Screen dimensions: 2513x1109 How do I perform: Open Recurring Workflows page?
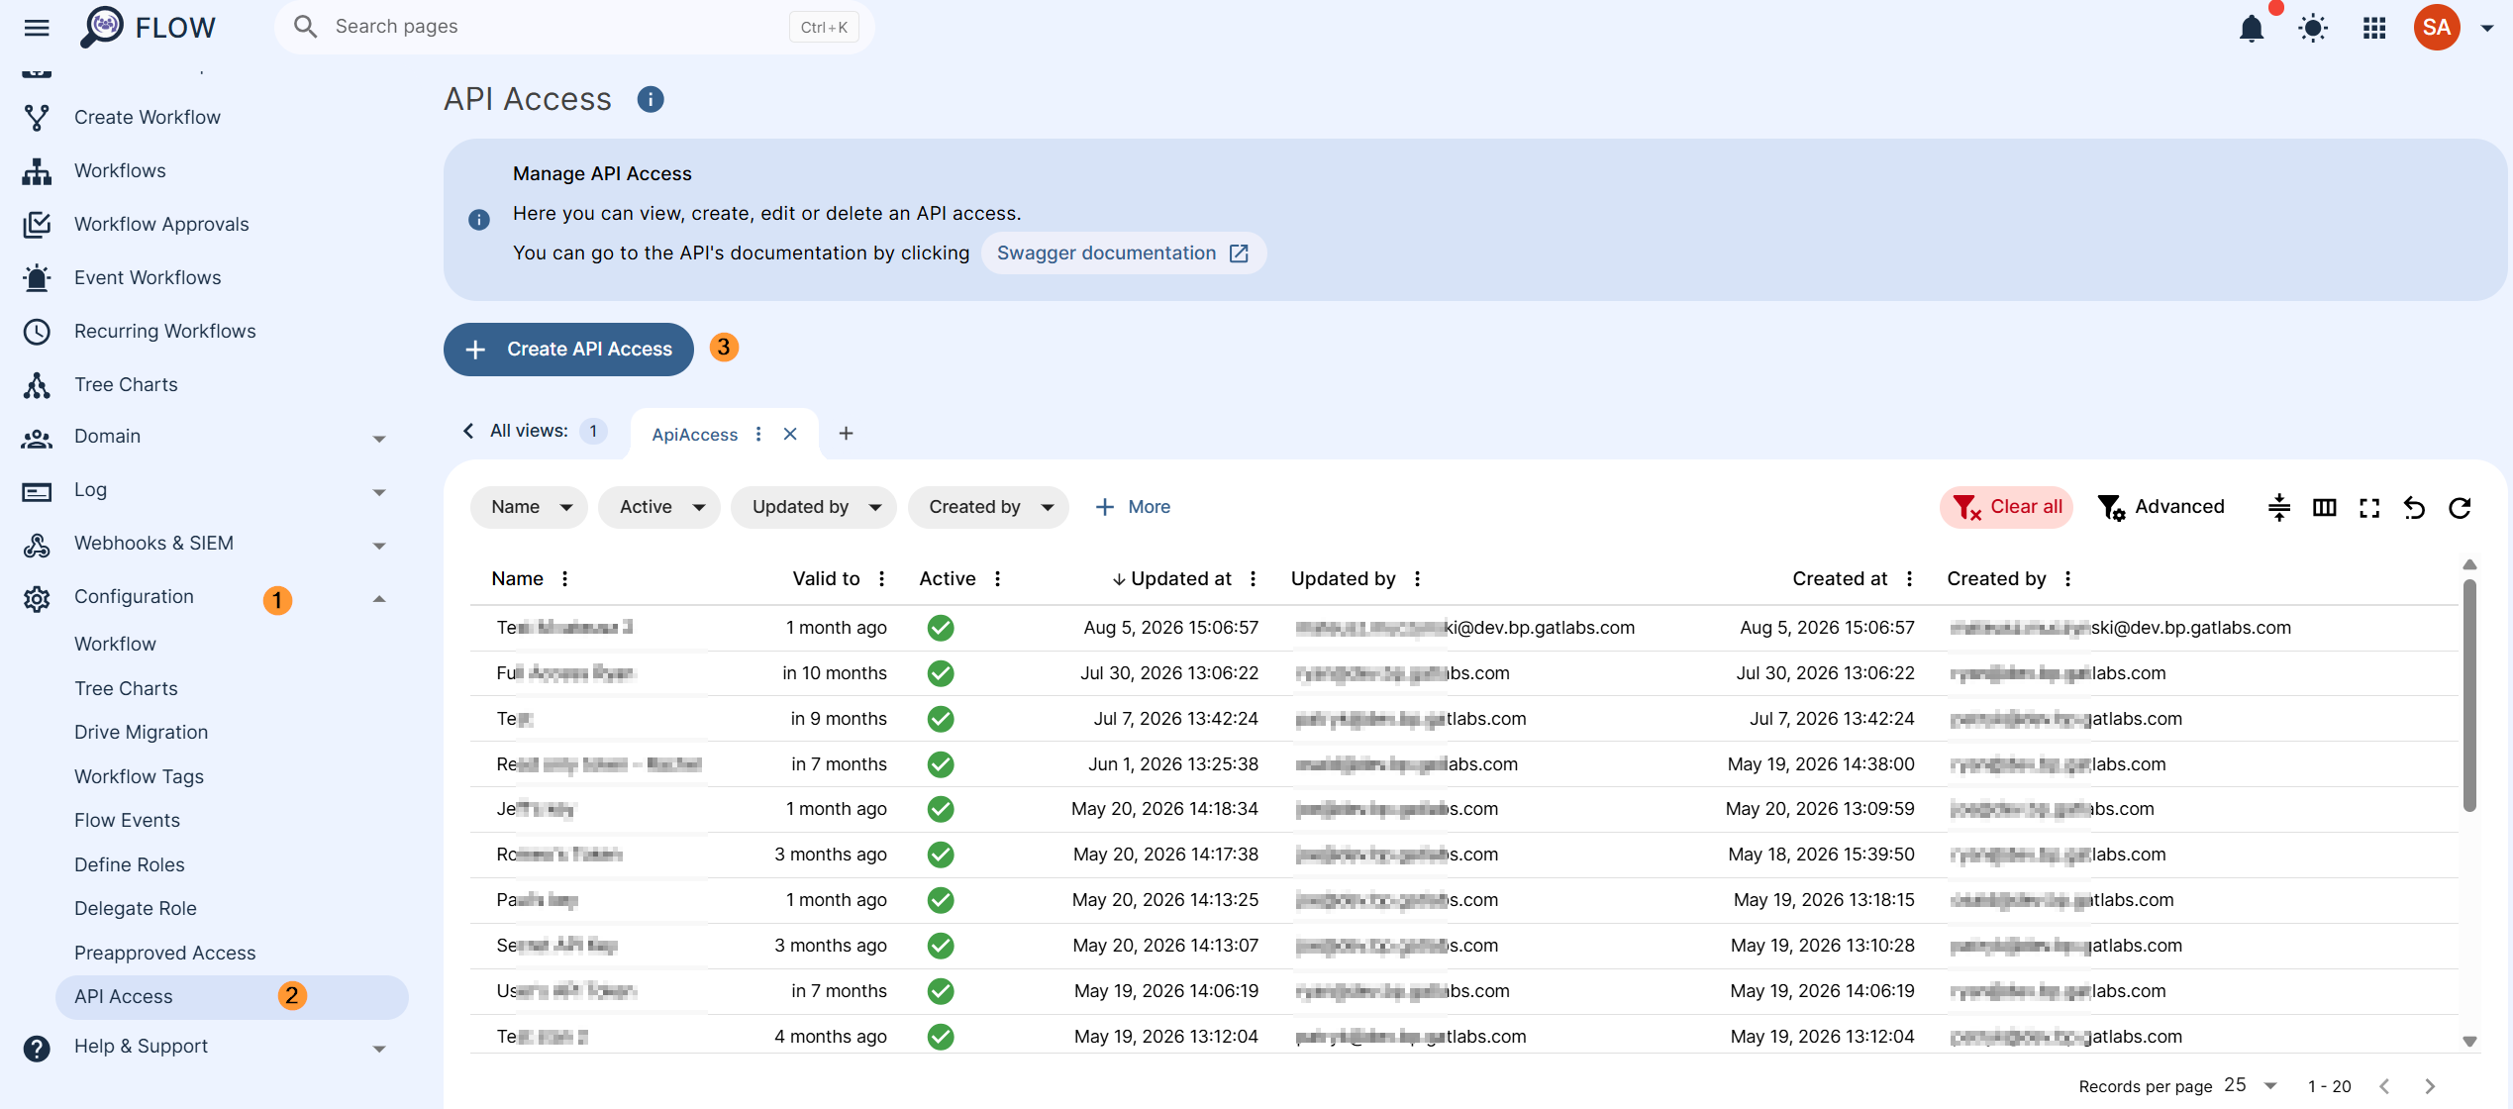tap(164, 331)
